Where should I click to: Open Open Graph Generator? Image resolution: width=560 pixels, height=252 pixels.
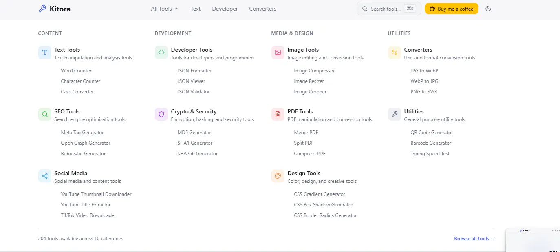(x=86, y=143)
